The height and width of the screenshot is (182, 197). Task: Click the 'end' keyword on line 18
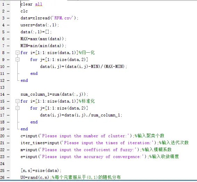coord(34,122)
